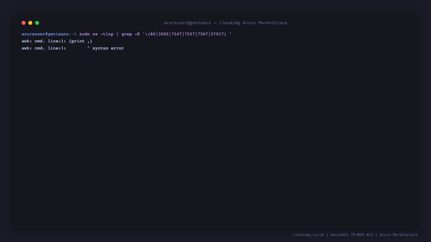Click the red close window dot

coord(24,23)
